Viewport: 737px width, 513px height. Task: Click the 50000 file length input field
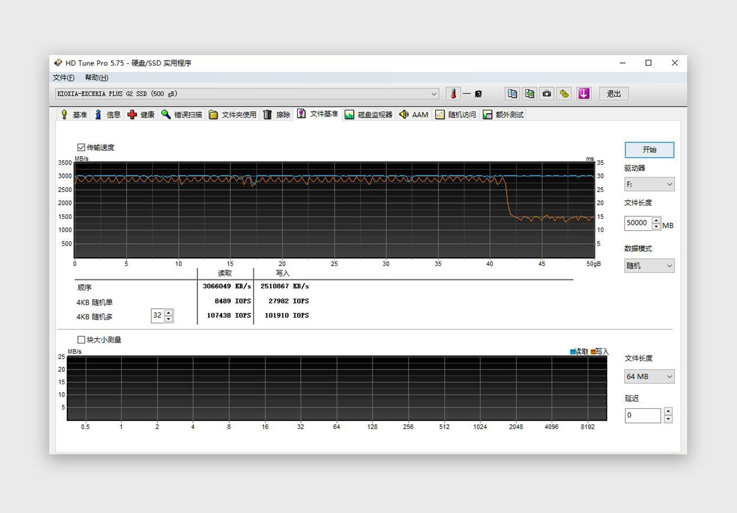[x=637, y=223]
